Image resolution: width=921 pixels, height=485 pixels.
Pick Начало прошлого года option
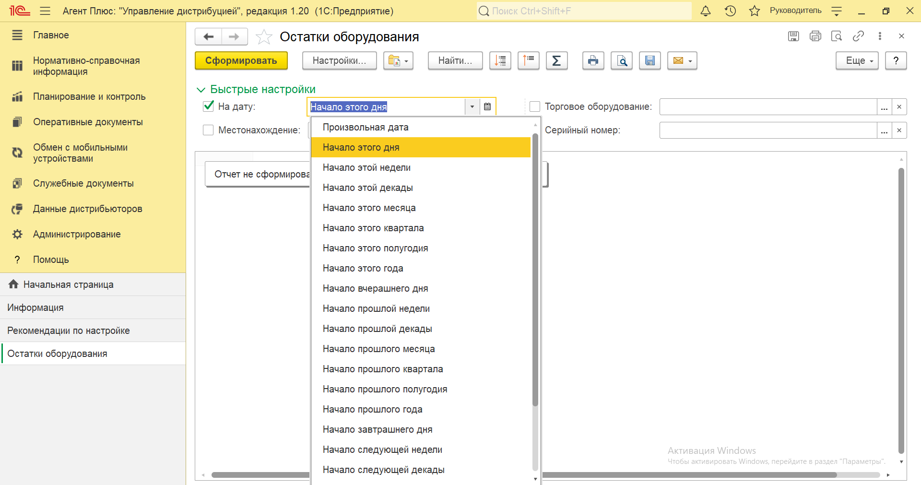tap(421, 409)
